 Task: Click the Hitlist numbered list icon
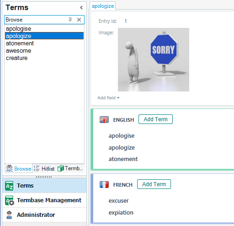[x=37, y=168]
